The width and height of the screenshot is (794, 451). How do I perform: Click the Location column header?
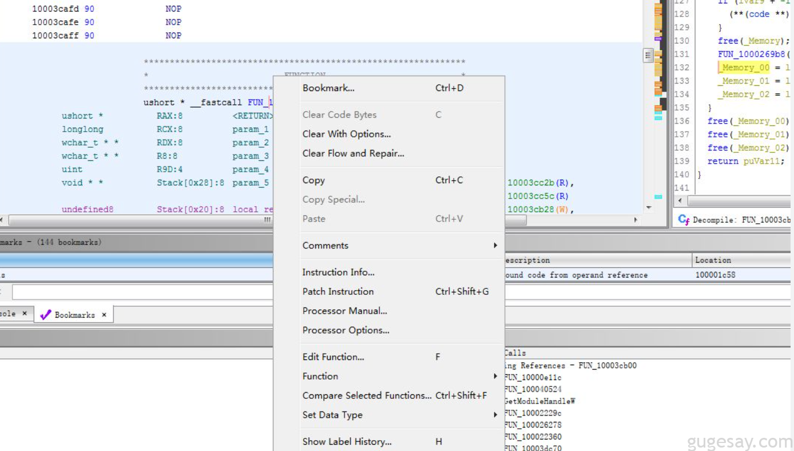click(x=713, y=260)
